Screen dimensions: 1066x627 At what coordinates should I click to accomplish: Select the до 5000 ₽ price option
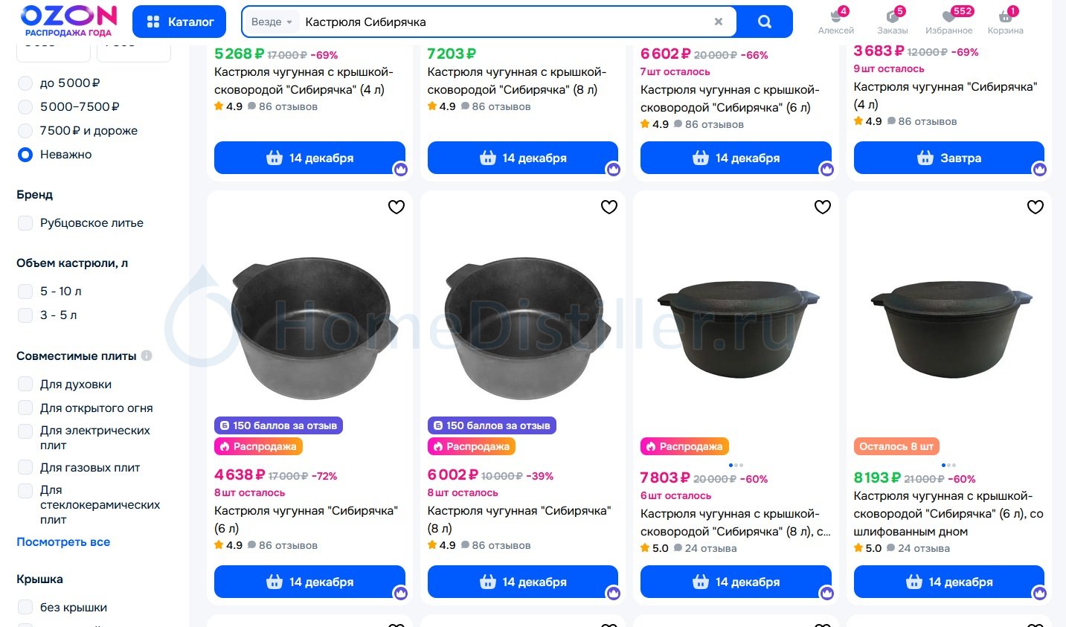[x=25, y=83]
